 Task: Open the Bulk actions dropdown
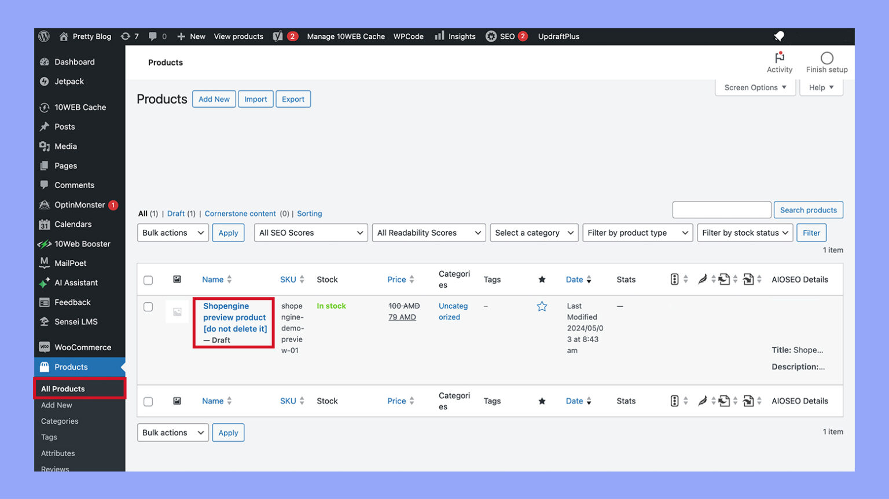click(172, 232)
